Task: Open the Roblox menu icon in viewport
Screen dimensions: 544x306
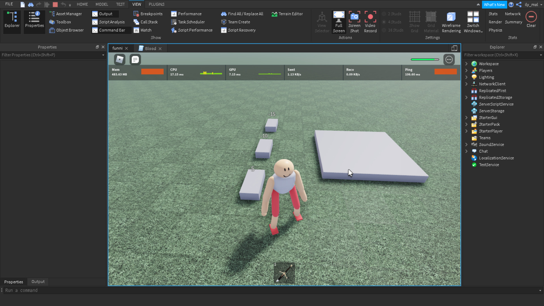Action: (120, 59)
